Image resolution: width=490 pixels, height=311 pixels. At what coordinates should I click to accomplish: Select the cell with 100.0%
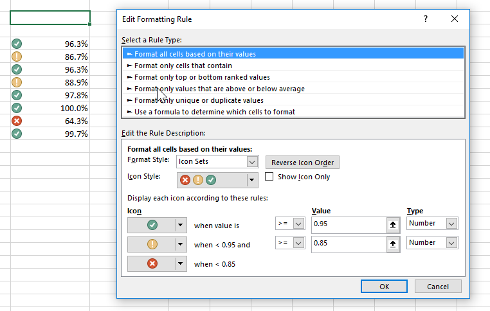point(50,108)
